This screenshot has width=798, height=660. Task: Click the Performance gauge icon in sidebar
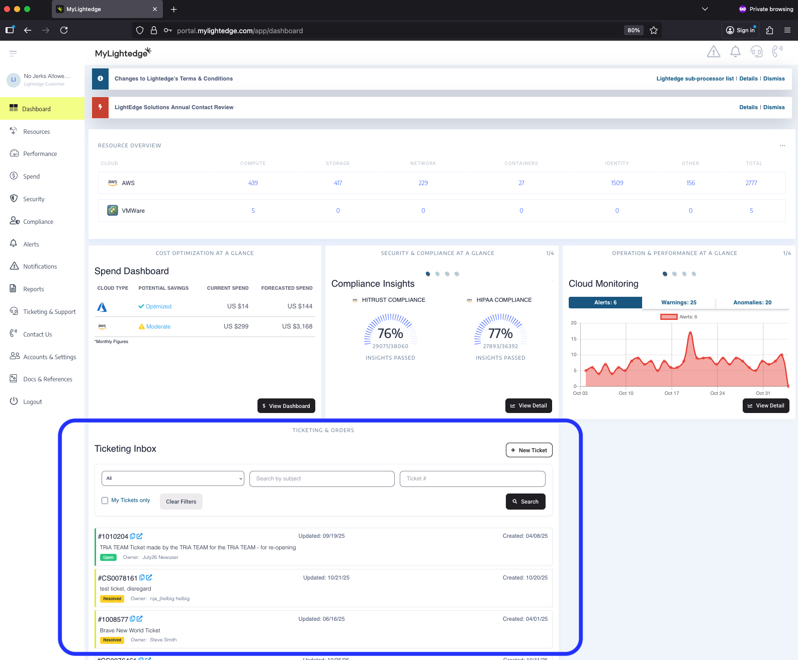pos(14,153)
